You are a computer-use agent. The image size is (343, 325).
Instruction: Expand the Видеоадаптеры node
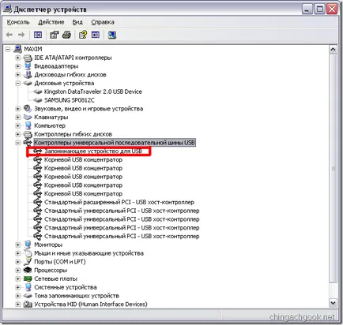pyautogui.click(x=17, y=66)
